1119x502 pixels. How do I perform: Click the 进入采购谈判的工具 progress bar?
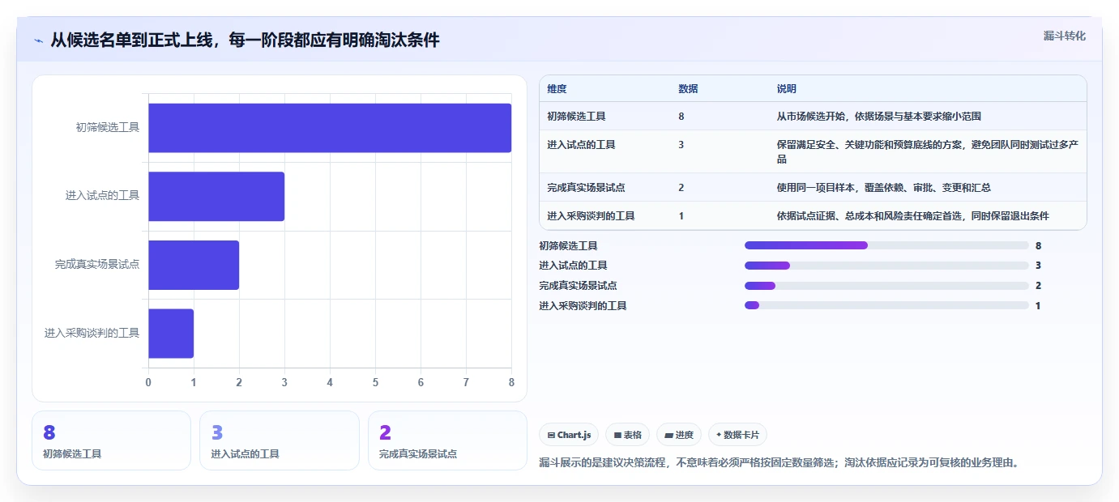[x=886, y=306]
